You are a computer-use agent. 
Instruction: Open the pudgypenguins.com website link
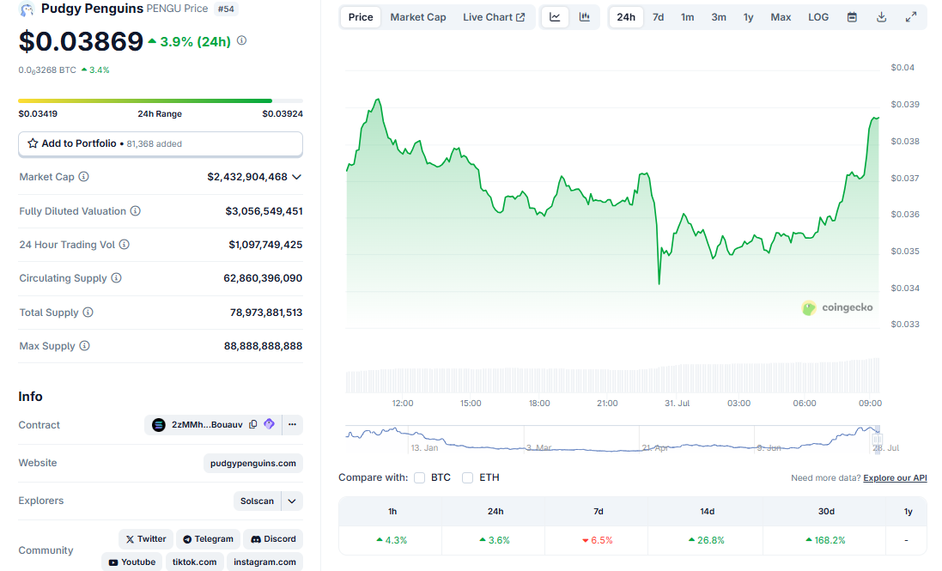click(253, 464)
